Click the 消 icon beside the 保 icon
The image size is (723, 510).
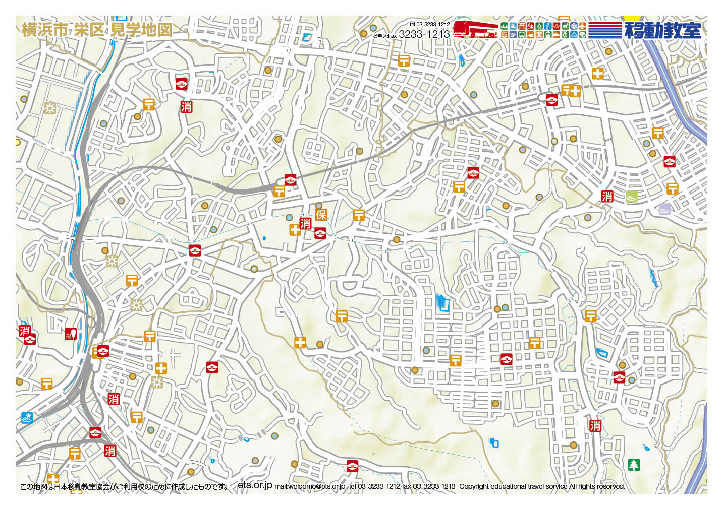tap(306, 223)
